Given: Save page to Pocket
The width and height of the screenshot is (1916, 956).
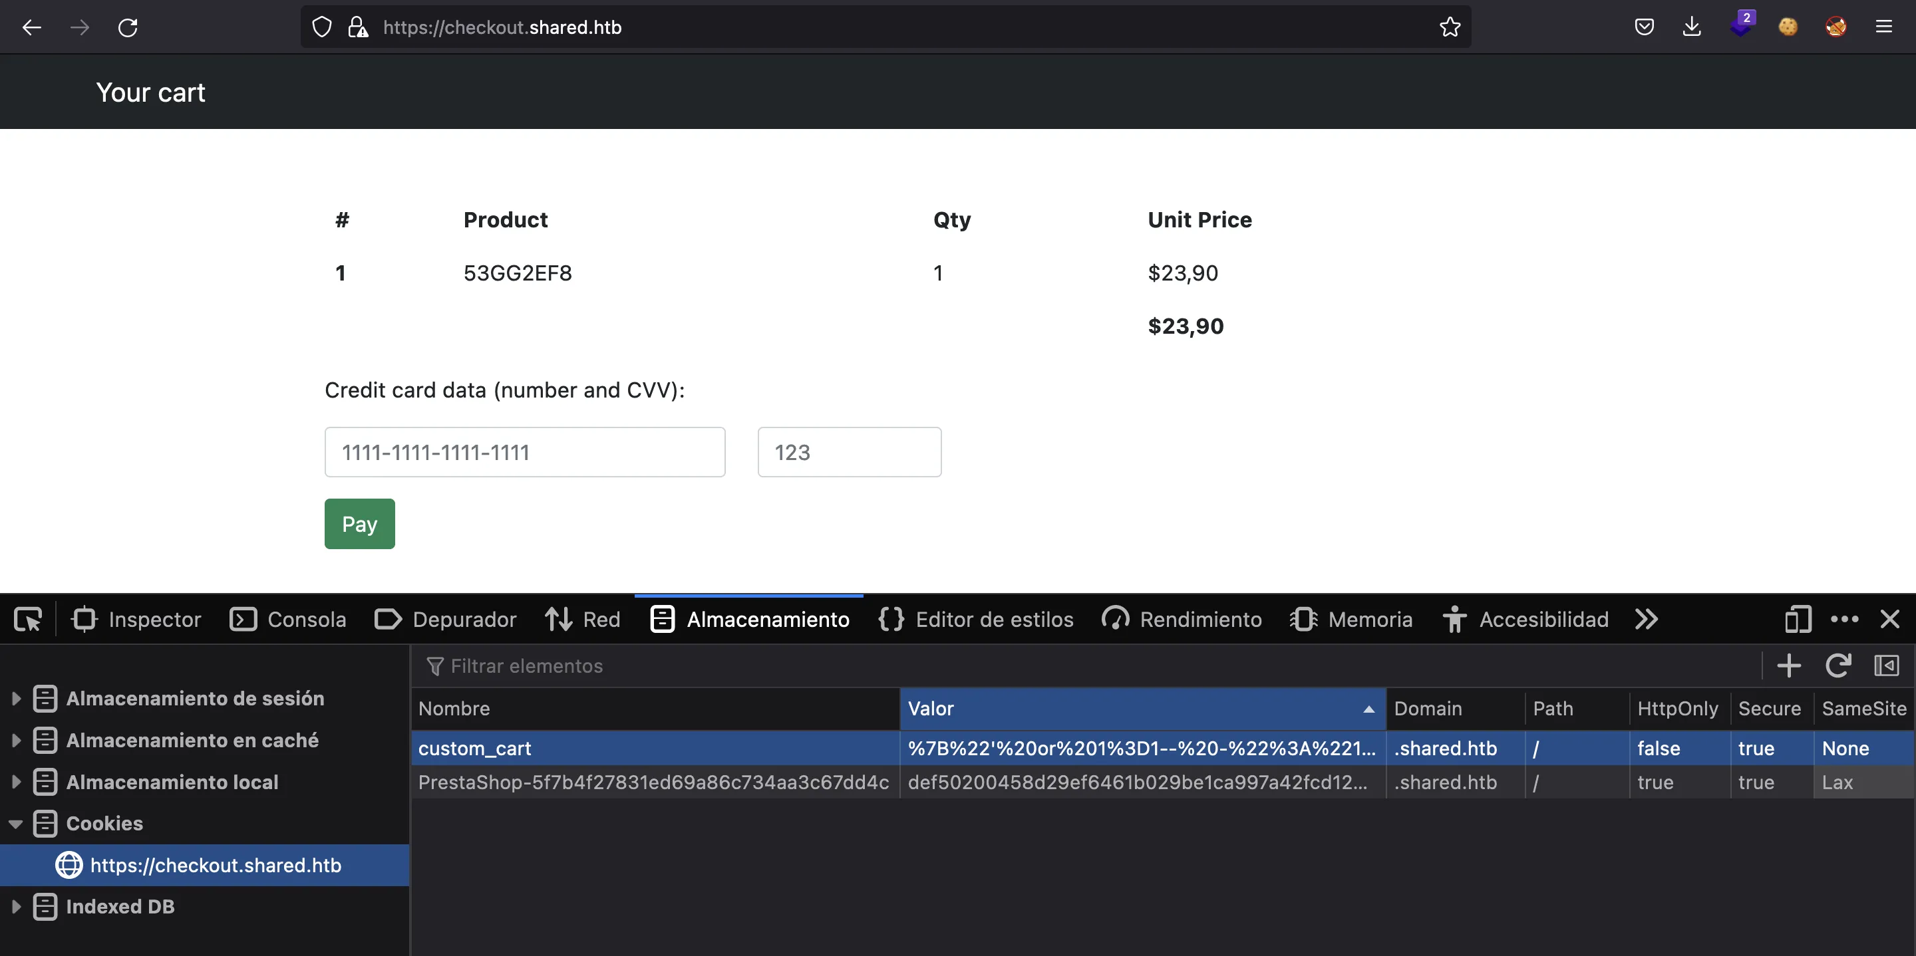Looking at the screenshot, I should (x=1644, y=27).
